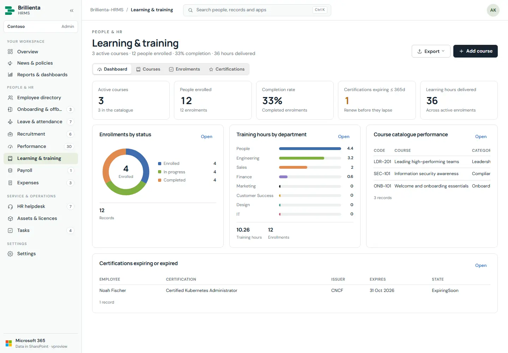Screen dimensions: 508x353
Task: Click the Finance training hours bar
Action: 283,177
